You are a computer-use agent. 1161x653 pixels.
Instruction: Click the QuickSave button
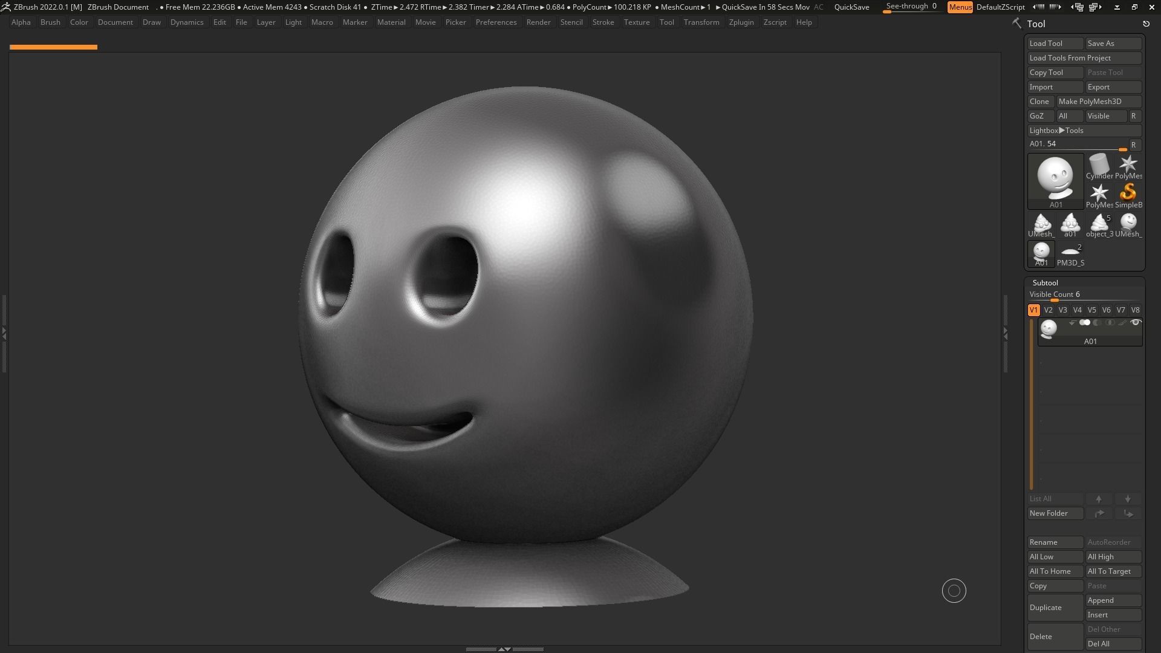coord(851,7)
